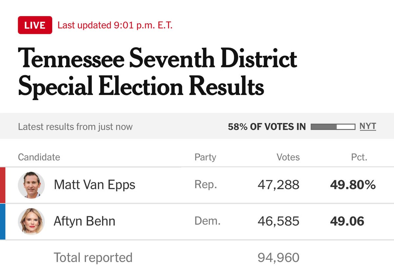Click Matt Van Epps portrait photo
Viewport: 394px width, 273px height.
[x=31, y=185]
